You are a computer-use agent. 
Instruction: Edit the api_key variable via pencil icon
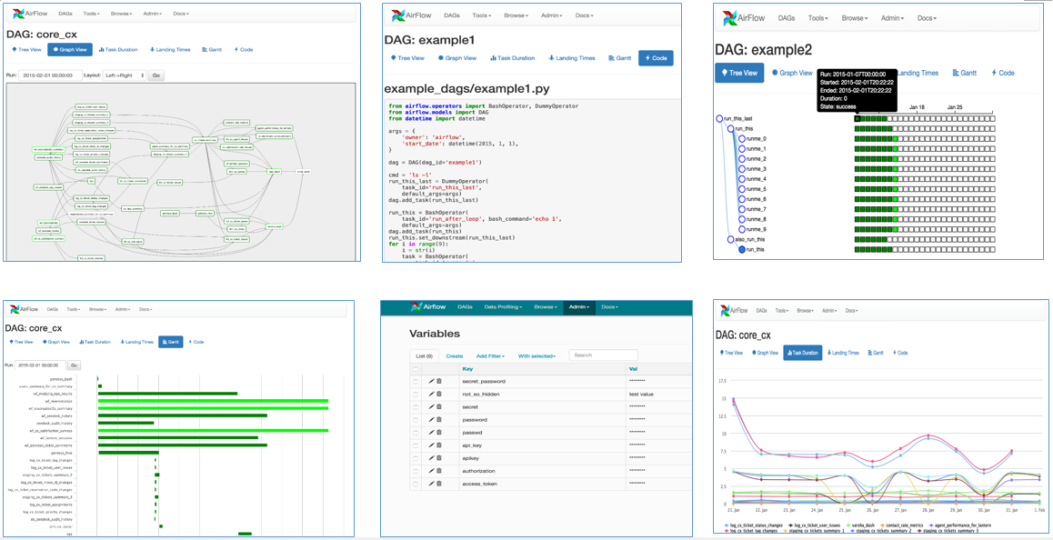click(x=432, y=445)
